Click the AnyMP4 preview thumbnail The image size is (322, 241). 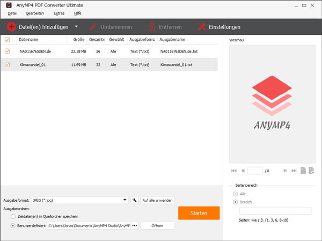272,104
